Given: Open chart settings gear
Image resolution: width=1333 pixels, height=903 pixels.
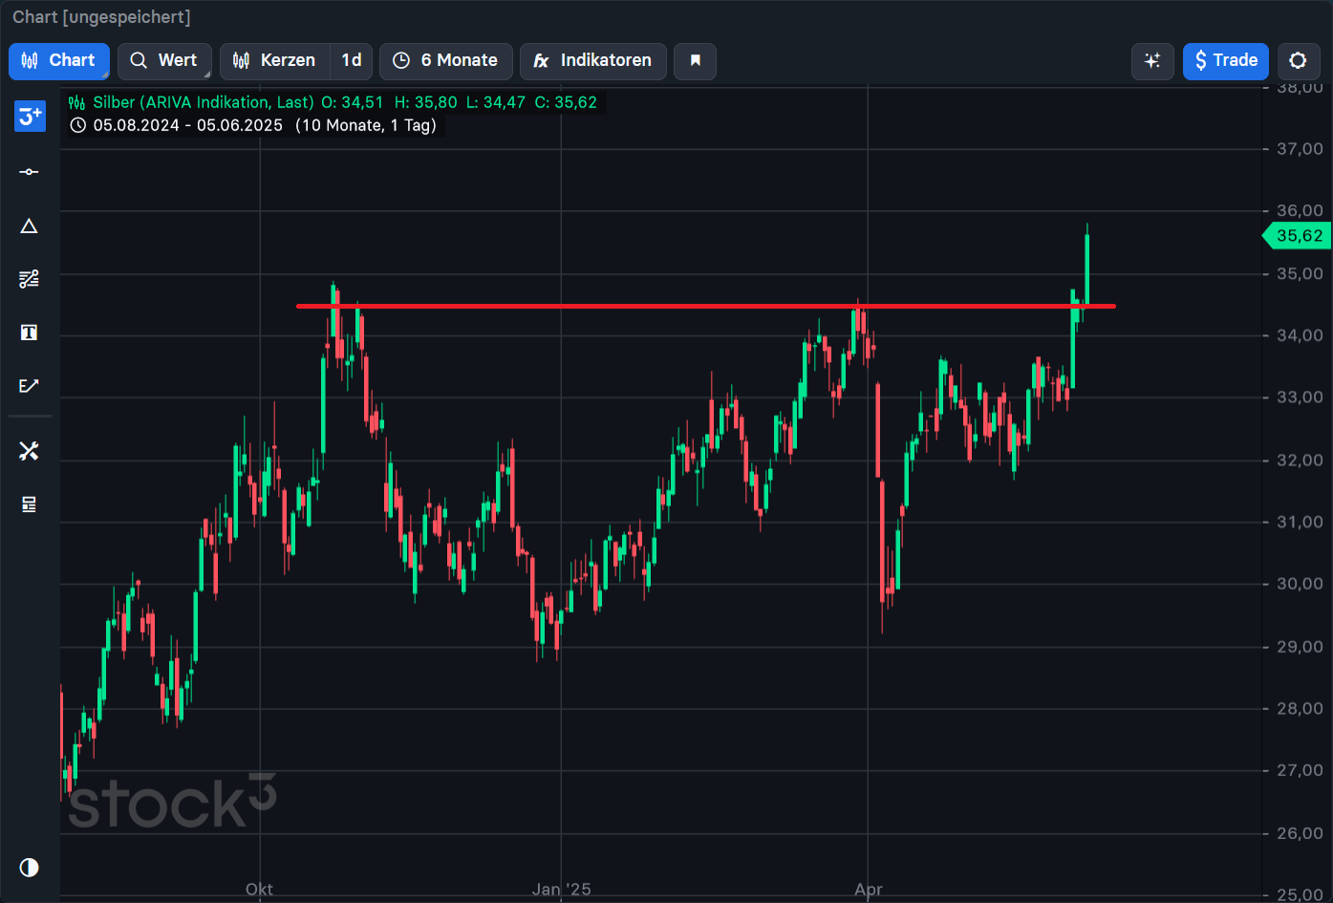Looking at the screenshot, I should tap(1298, 61).
